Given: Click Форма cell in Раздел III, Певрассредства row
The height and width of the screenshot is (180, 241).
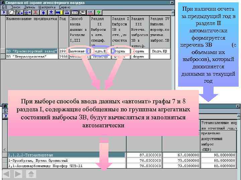Looking at the screenshot, I should tap(140, 56).
